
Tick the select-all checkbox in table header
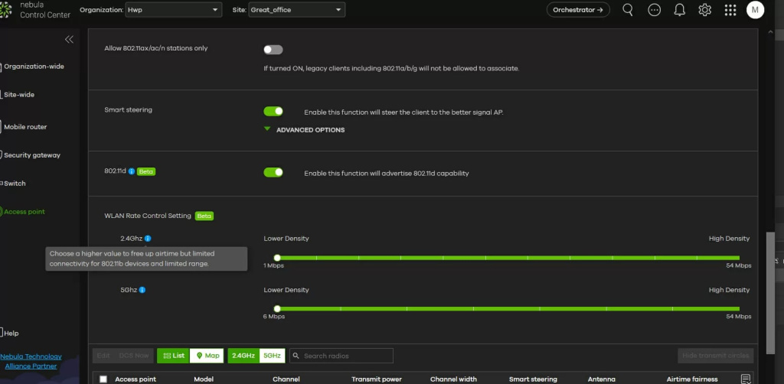(x=103, y=379)
